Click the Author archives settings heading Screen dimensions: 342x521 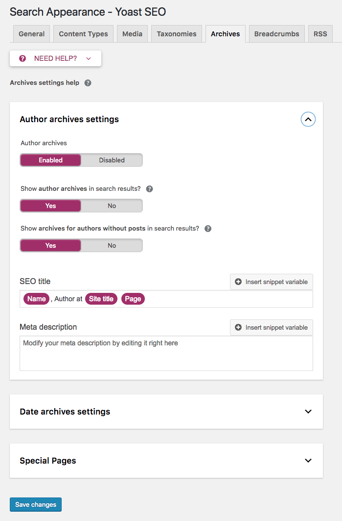tap(69, 119)
